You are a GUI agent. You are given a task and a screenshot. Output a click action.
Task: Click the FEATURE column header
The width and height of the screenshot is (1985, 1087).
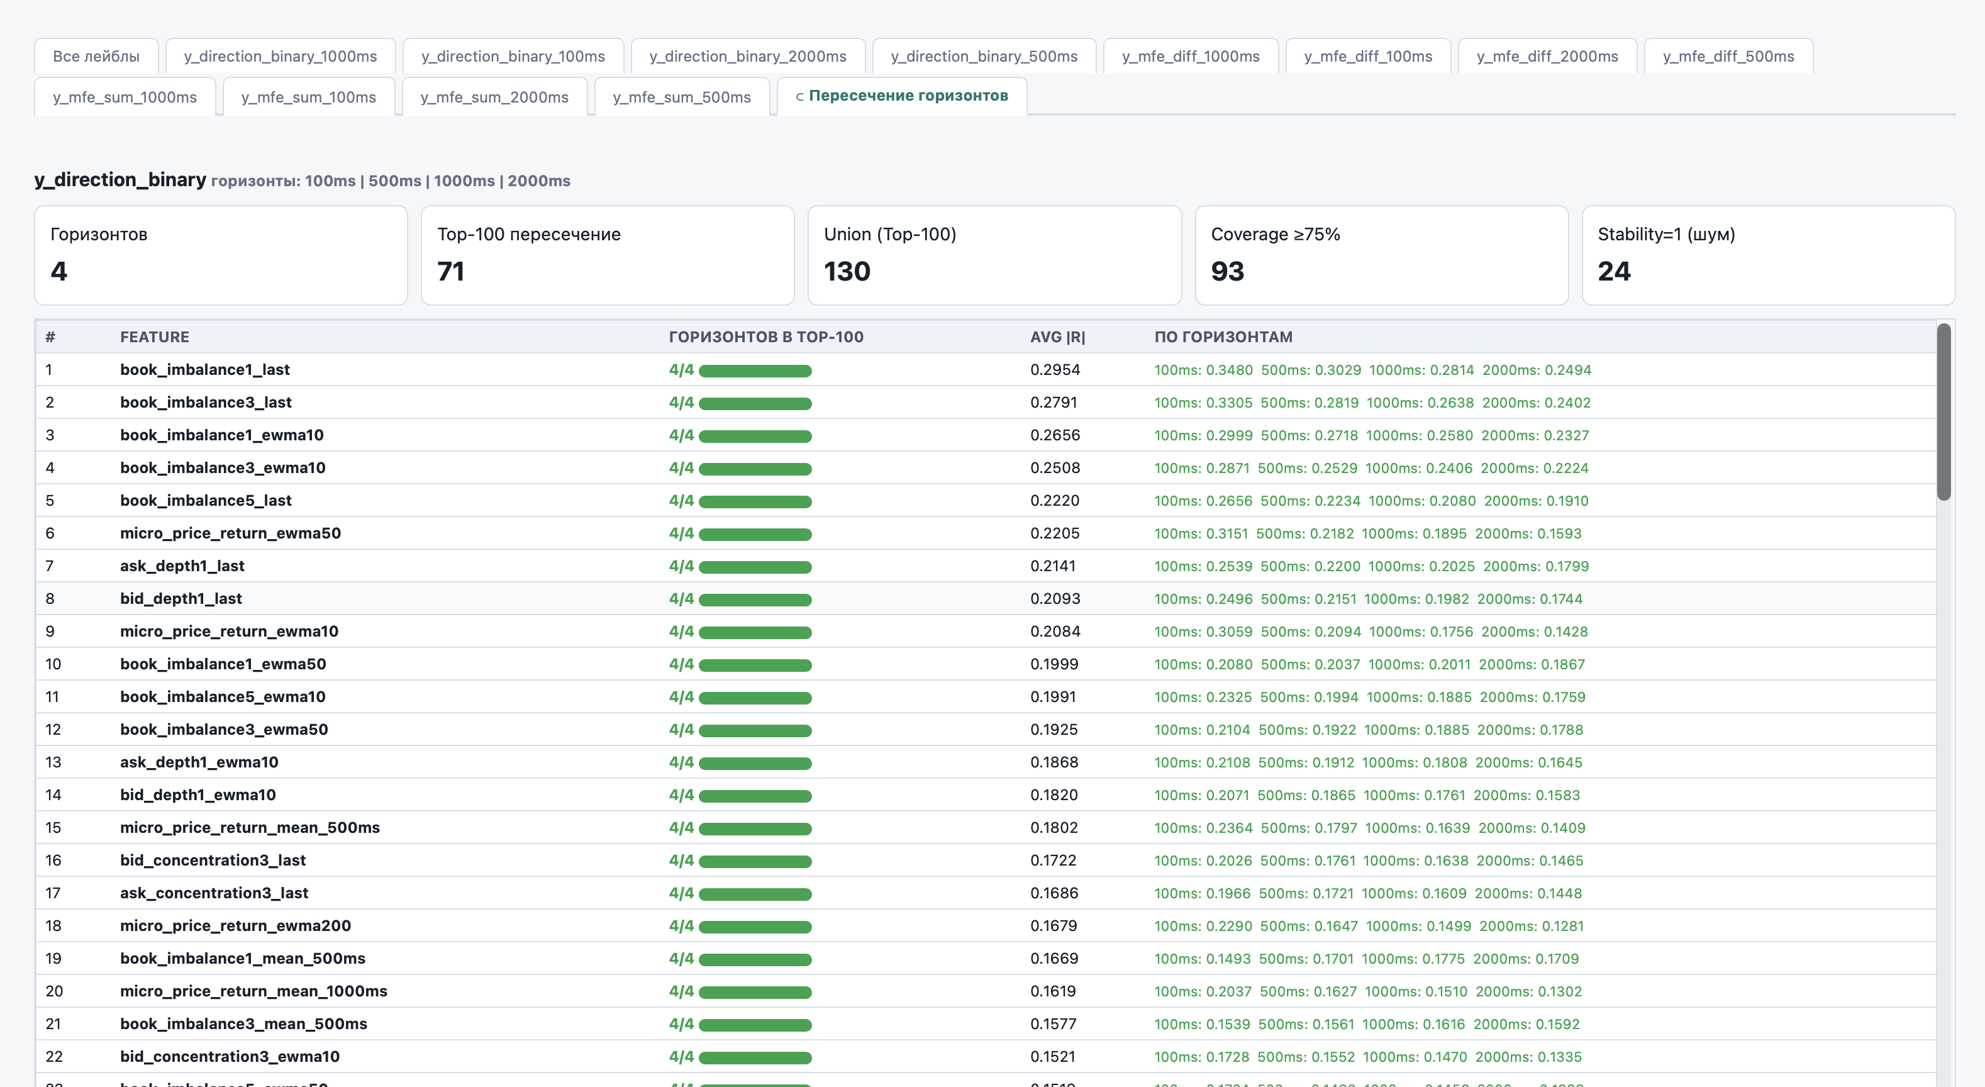155,337
